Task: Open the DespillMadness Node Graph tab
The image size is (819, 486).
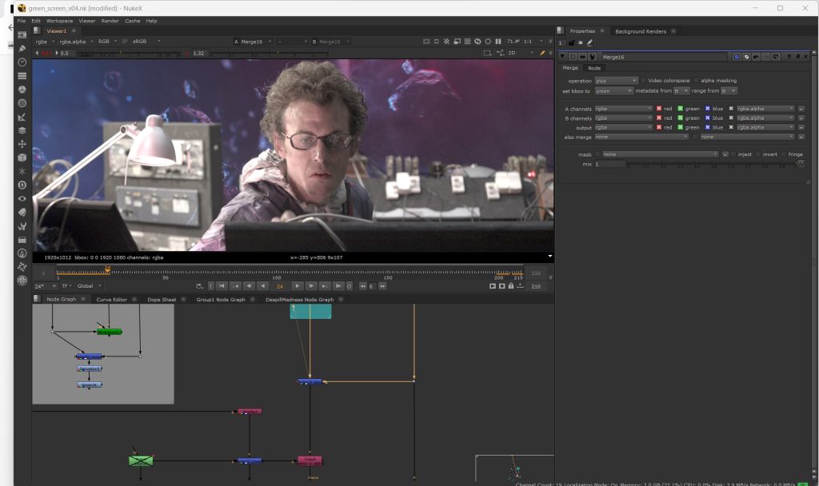Action: (299, 300)
